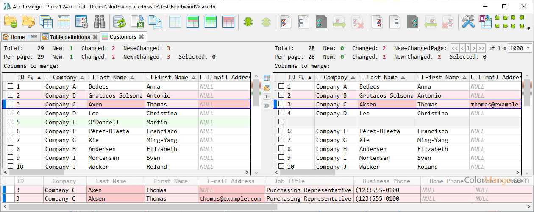The height and width of the screenshot is (212, 534).
Task: Click page number 1 button
Action: point(468,48)
